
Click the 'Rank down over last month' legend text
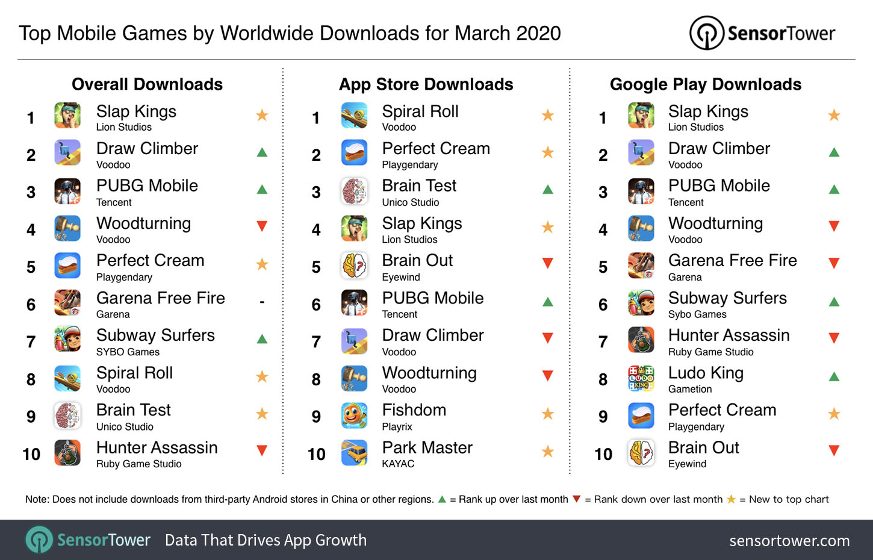658,499
